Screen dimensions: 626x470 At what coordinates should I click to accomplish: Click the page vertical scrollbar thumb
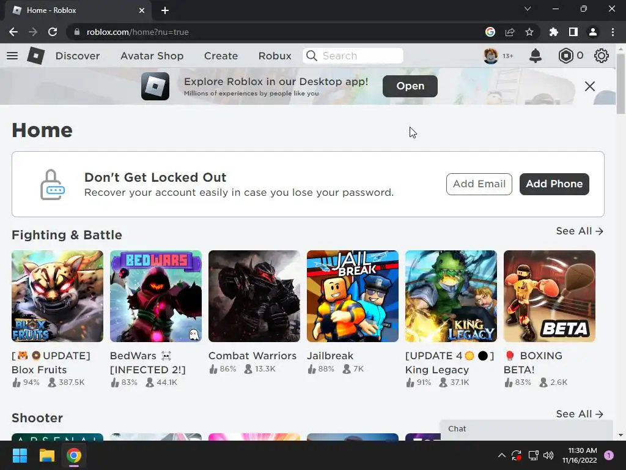point(620,84)
